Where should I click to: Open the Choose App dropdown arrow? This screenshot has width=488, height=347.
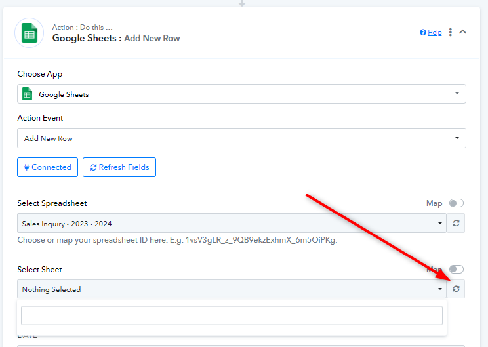point(457,94)
